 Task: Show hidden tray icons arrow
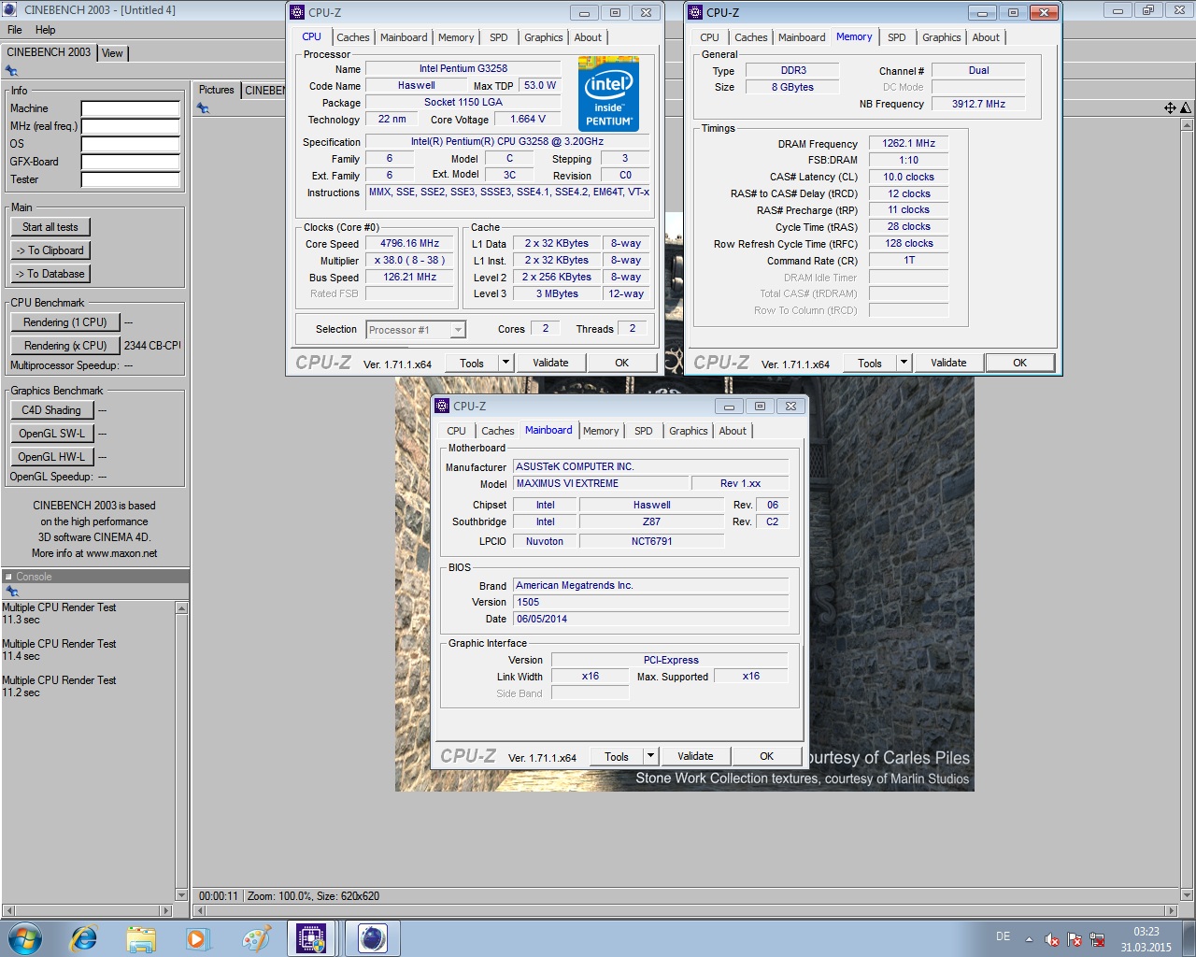coord(1029,940)
